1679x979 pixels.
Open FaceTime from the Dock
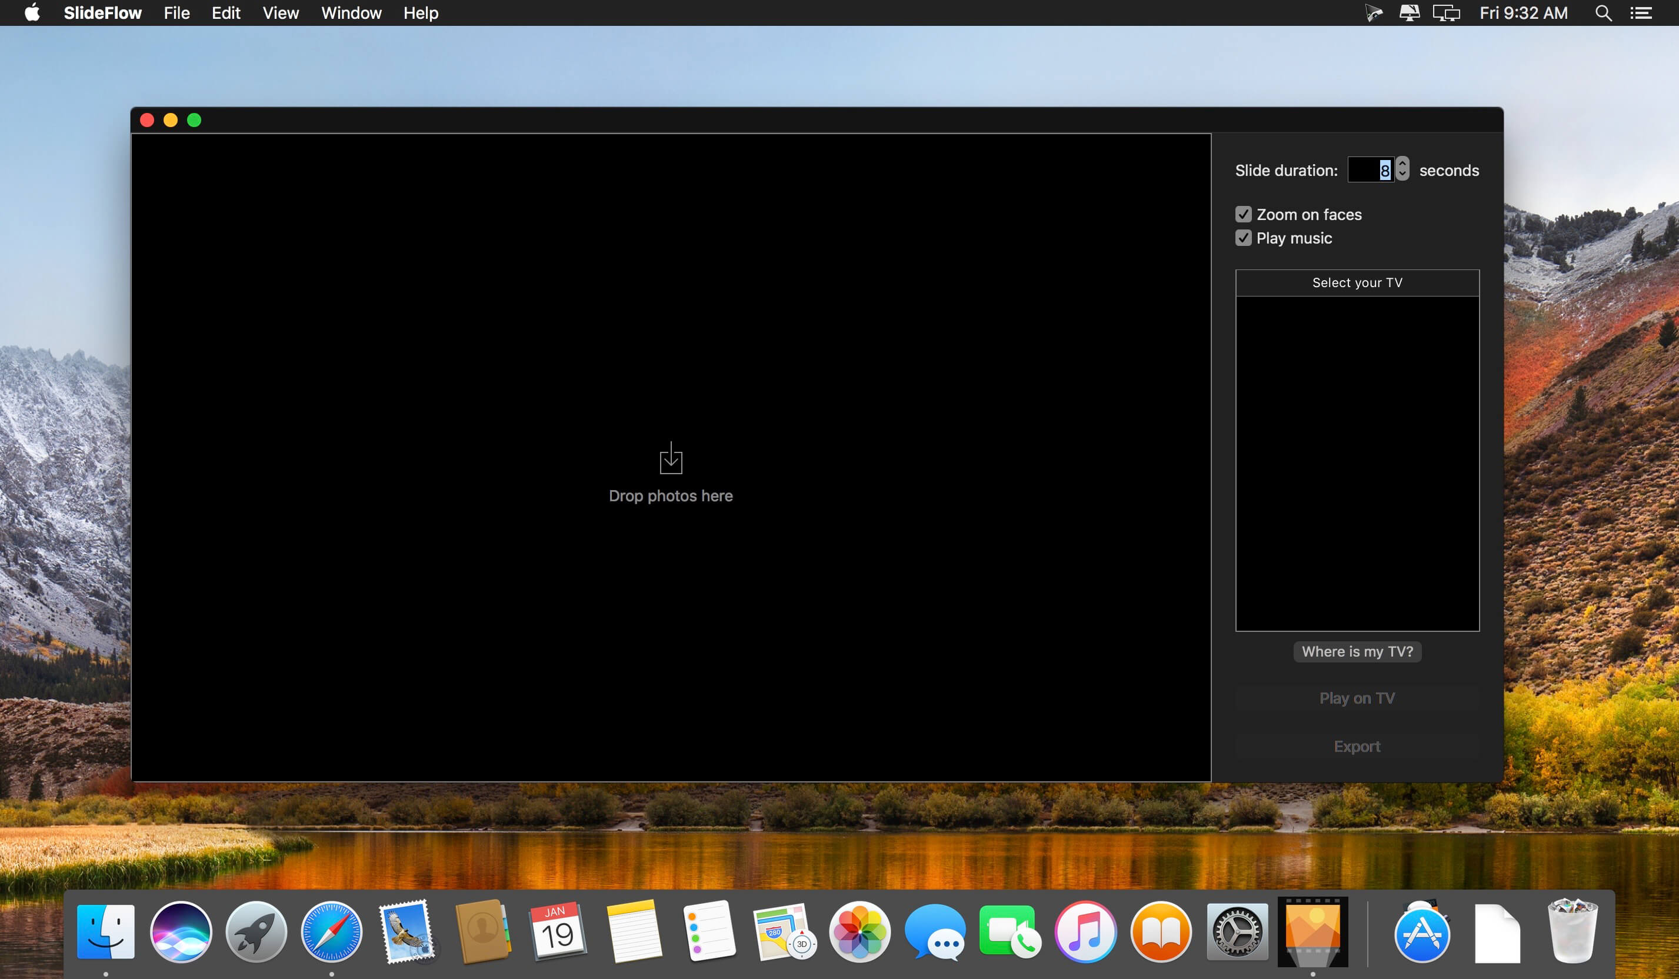tap(1011, 932)
